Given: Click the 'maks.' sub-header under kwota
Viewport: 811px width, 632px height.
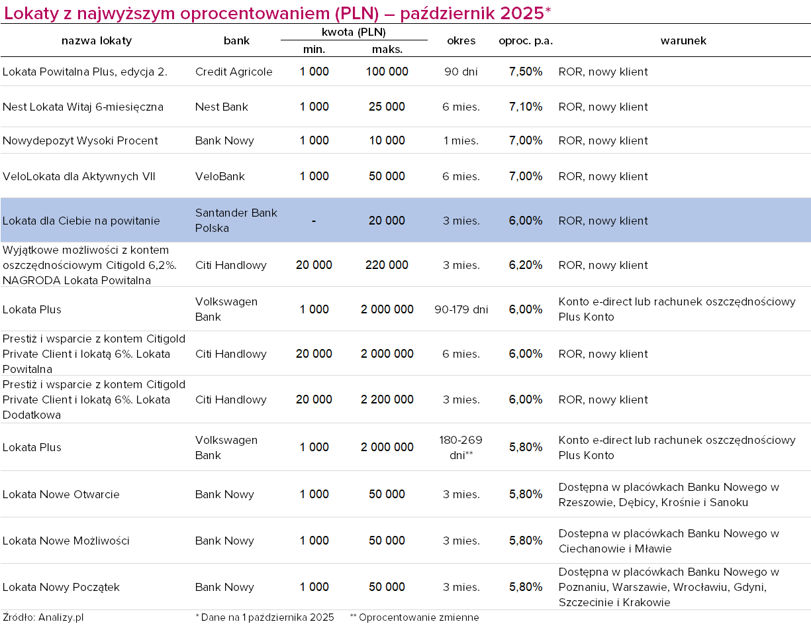Looking at the screenshot, I should [x=387, y=49].
